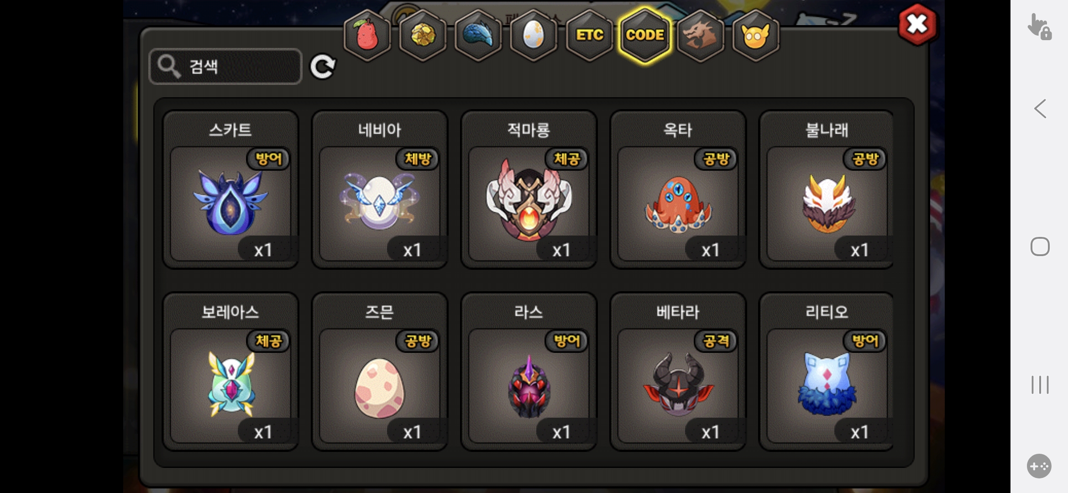Open the dragon head category tab

pos(701,35)
